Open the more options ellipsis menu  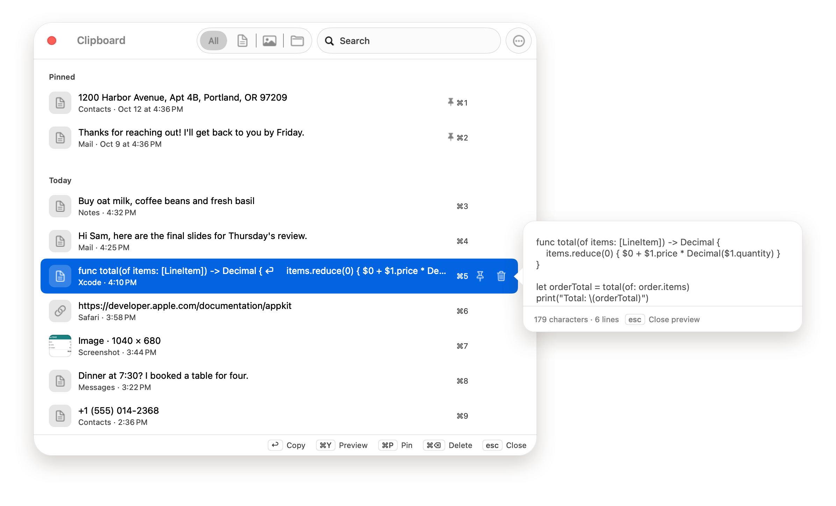point(519,41)
